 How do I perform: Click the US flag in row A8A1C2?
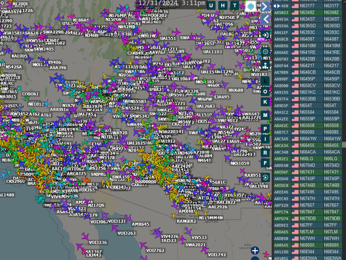coord(295,112)
